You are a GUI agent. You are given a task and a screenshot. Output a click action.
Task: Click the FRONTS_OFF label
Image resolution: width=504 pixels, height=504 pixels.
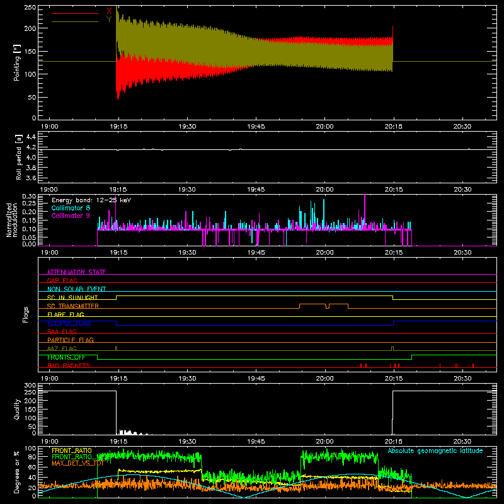pyautogui.click(x=66, y=357)
